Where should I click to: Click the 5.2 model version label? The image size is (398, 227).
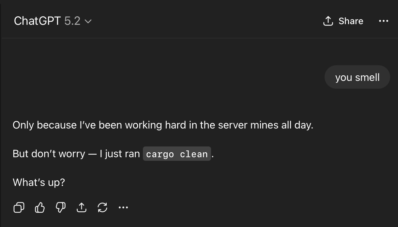[72, 21]
